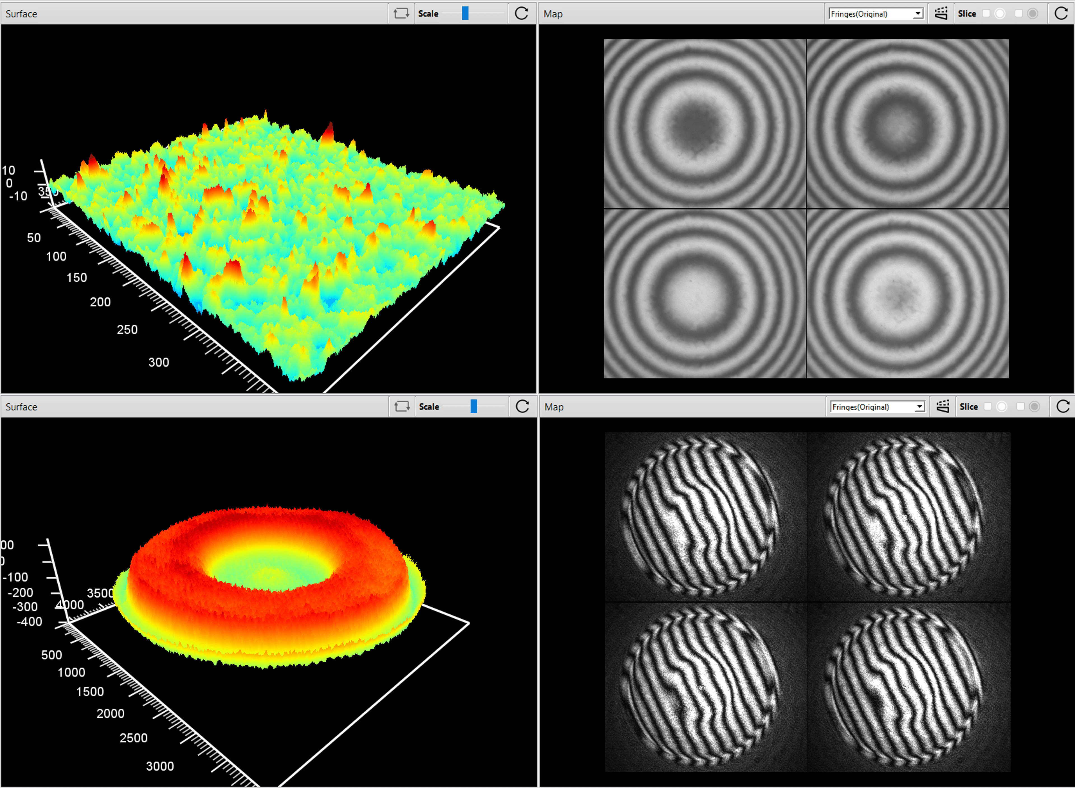Refresh the concentric-fringe Map panel
1075x788 pixels.
[x=1061, y=13]
